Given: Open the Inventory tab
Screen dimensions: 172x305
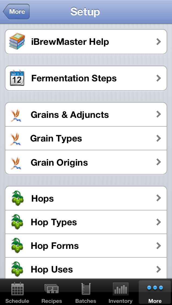Looking at the screenshot, I should coord(120,293).
